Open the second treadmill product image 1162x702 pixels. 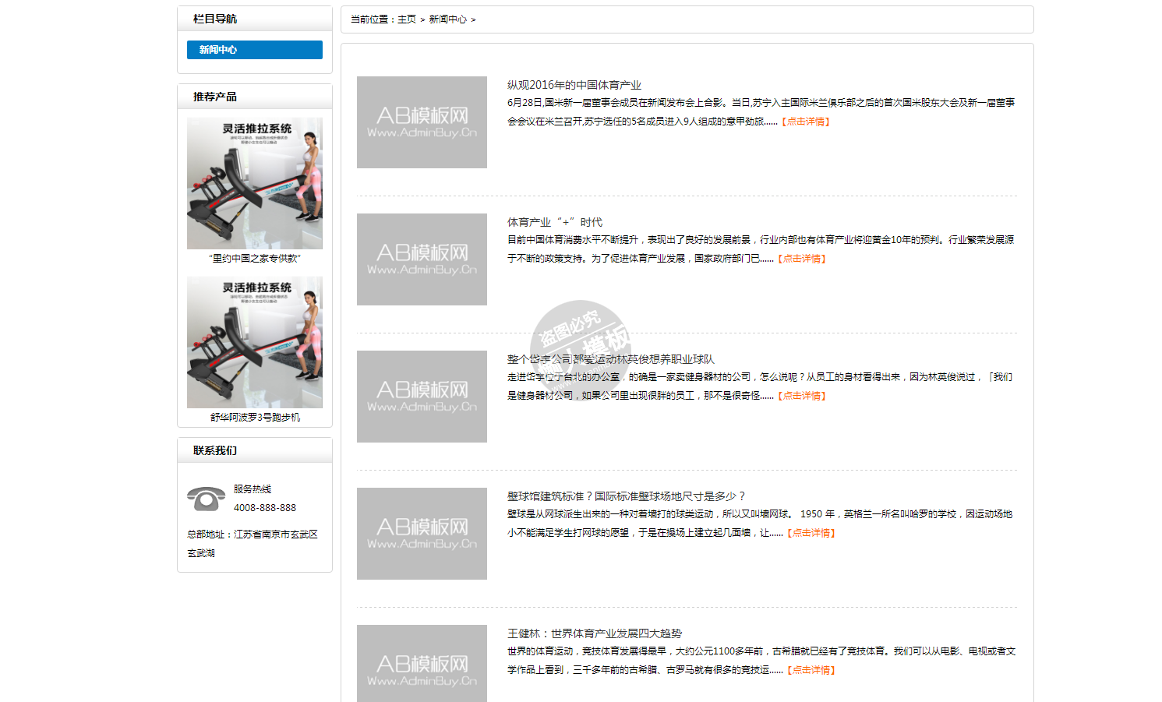[255, 342]
